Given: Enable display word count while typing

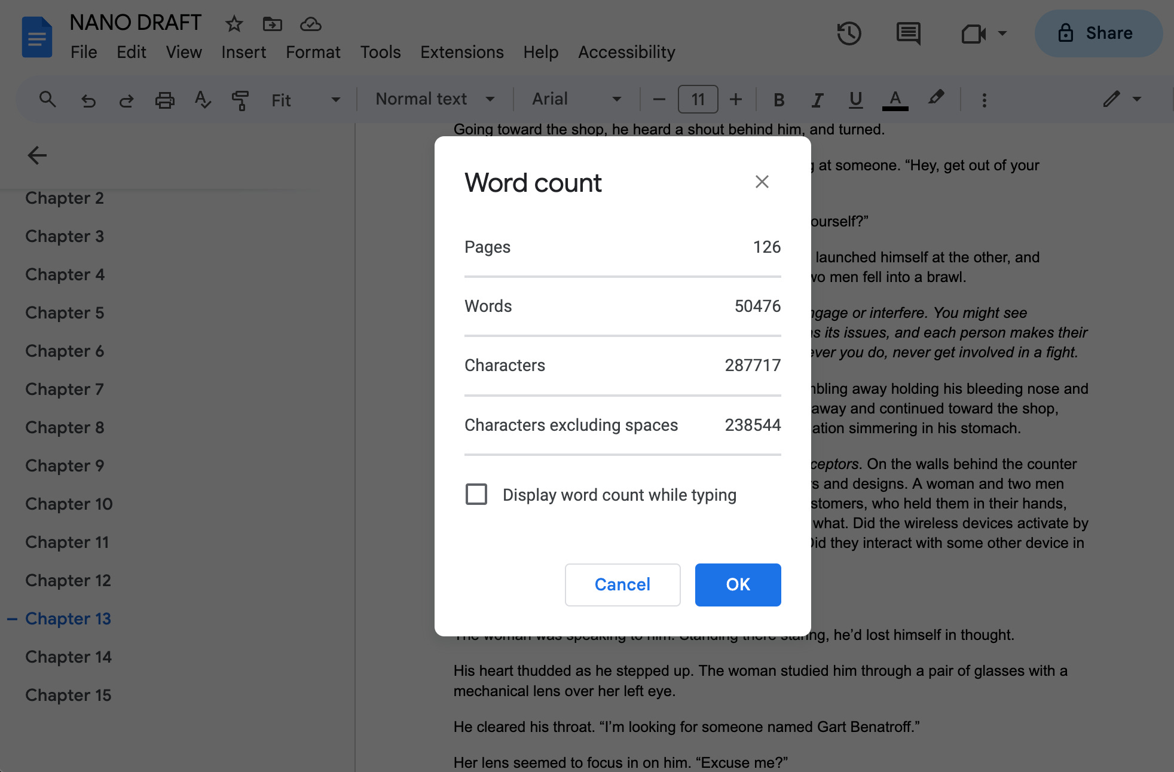Looking at the screenshot, I should coord(476,495).
